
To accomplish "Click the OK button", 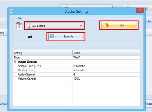I will [x=119, y=25].
